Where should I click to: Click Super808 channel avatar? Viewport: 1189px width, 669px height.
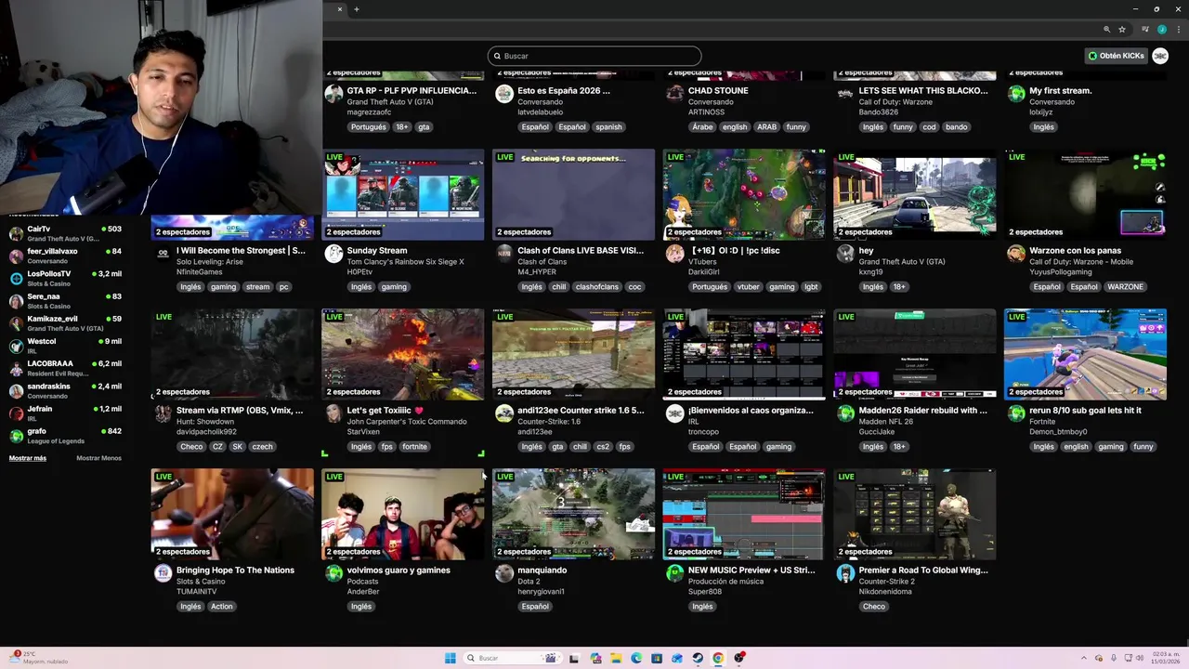click(x=674, y=573)
